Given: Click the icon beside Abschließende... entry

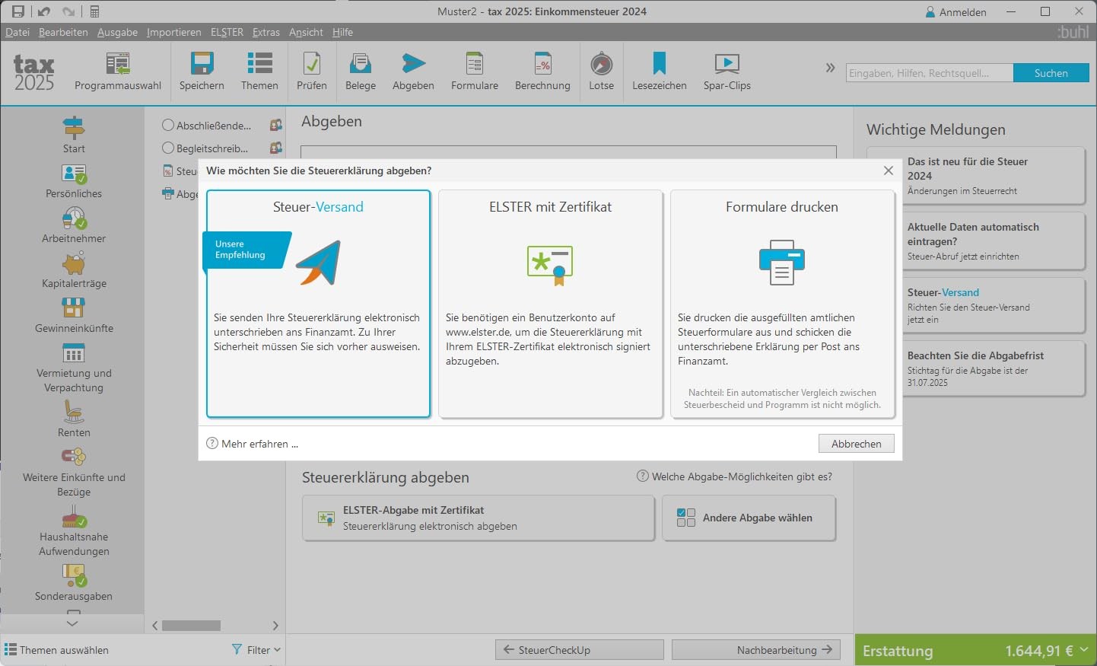Looking at the screenshot, I should coord(276,125).
